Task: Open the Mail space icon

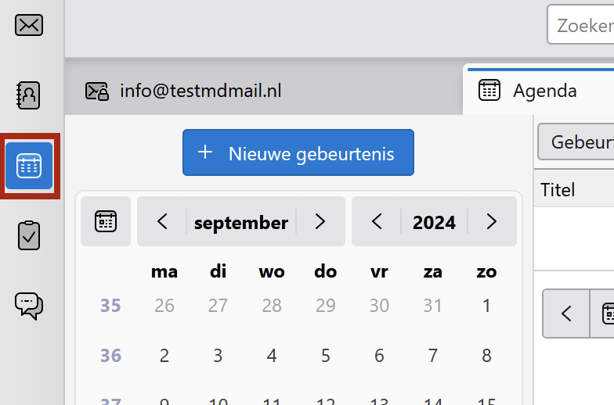Action: 29,26
